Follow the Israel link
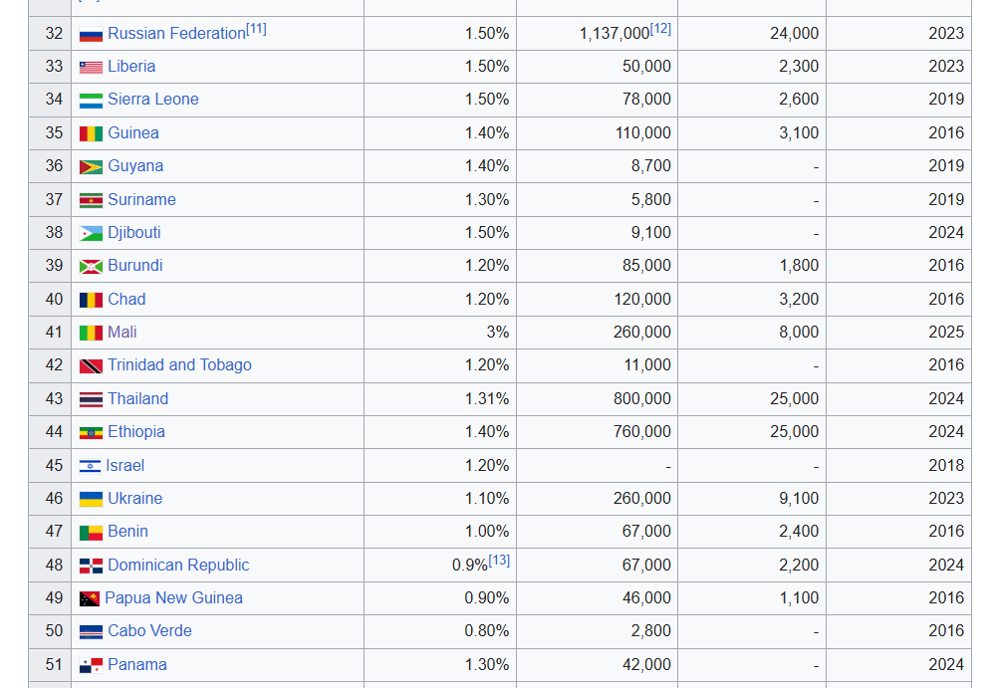Image resolution: width=991 pixels, height=688 pixels. pos(124,466)
